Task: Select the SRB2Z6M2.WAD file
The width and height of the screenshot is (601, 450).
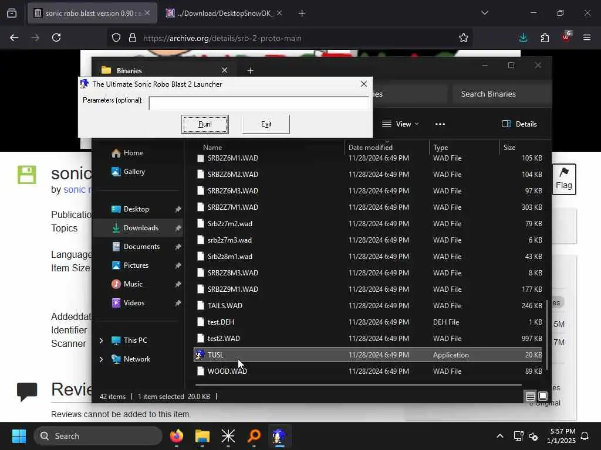Action: point(368,174)
